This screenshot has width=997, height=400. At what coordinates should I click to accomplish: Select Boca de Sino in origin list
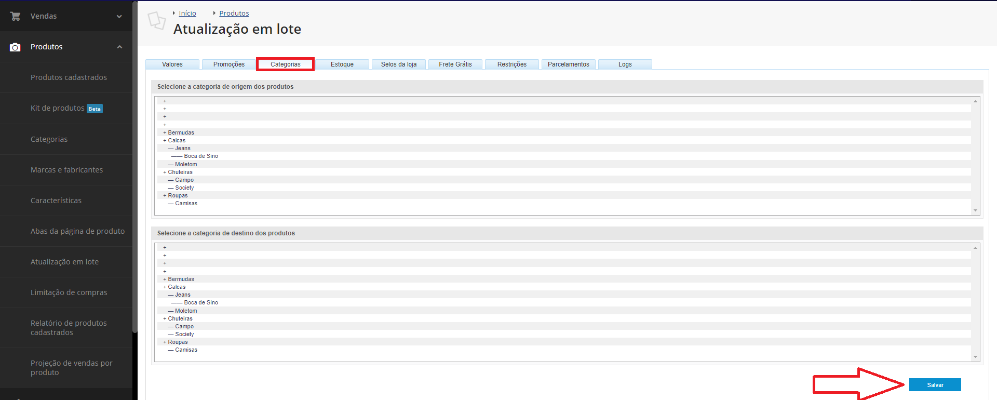point(564,156)
